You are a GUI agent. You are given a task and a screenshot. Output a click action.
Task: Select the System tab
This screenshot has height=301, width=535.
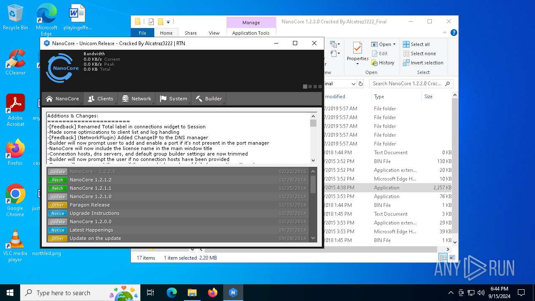click(x=173, y=99)
